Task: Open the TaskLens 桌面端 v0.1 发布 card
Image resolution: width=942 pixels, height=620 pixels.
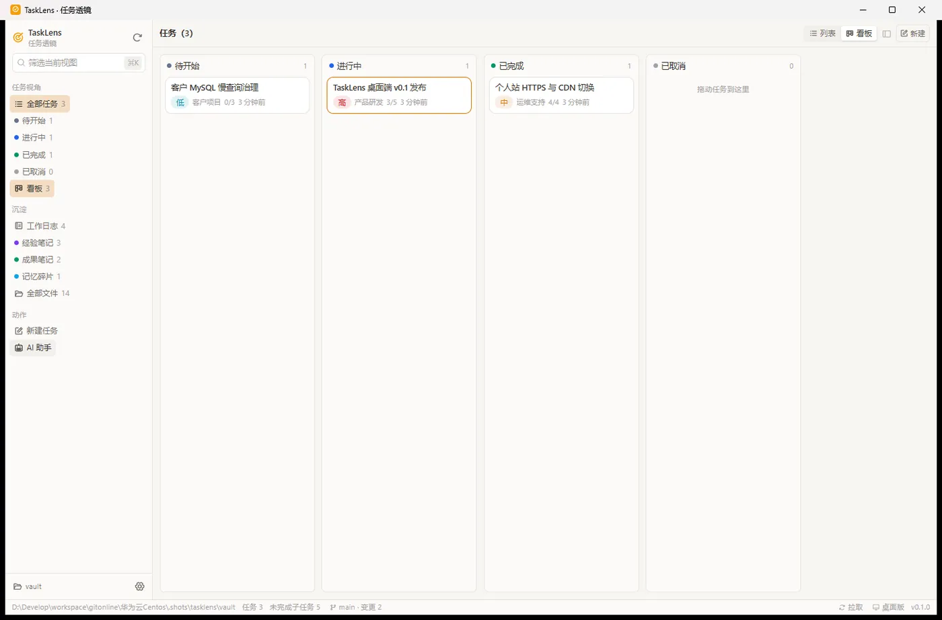Action: (x=399, y=95)
